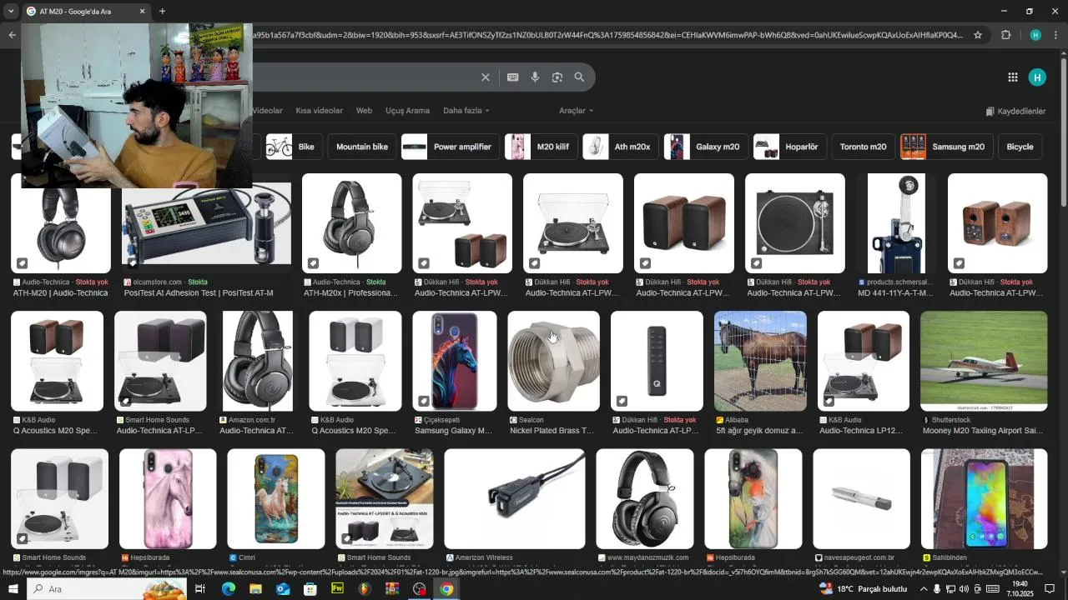Open the Uçuş Arama tab

(x=407, y=111)
